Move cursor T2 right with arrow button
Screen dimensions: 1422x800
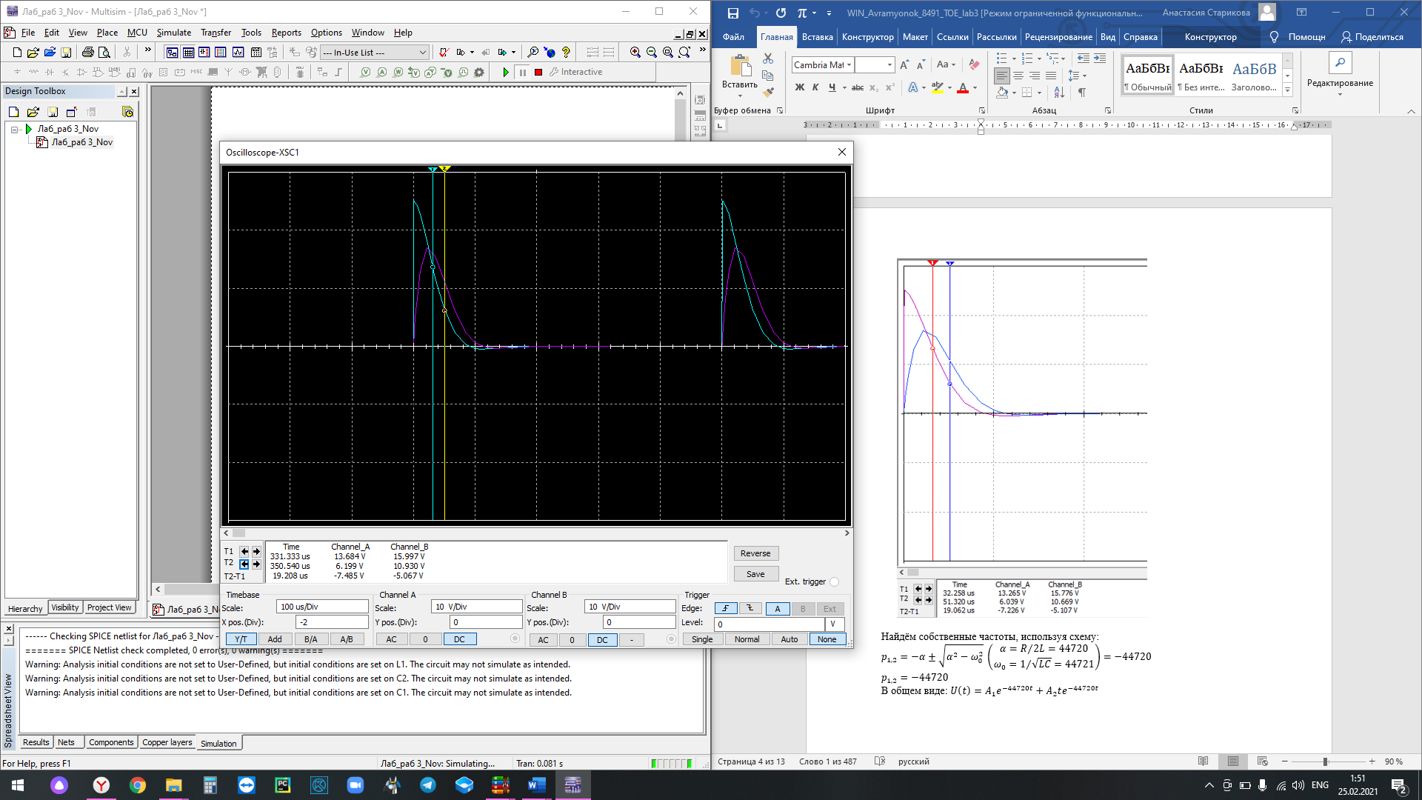coord(256,564)
